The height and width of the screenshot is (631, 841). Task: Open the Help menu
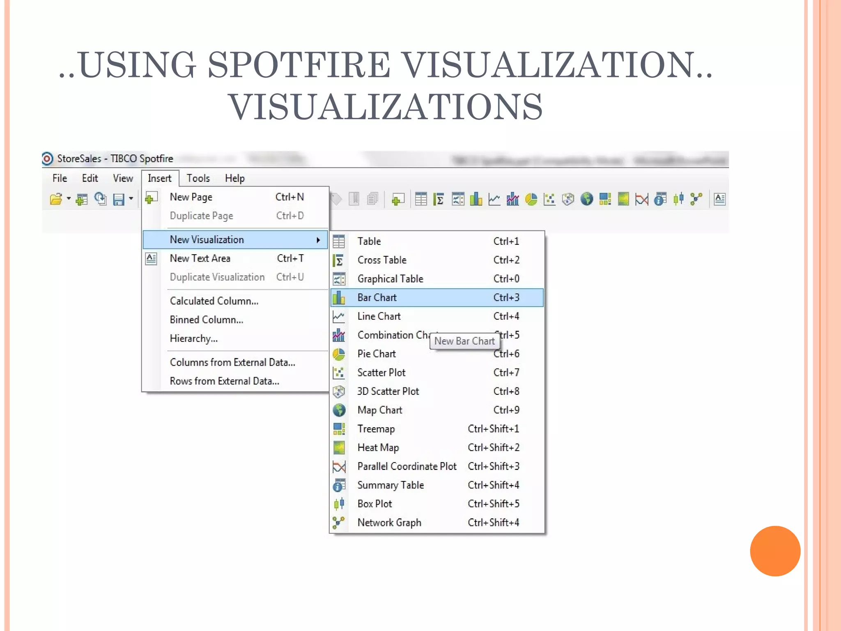[235, 178]
